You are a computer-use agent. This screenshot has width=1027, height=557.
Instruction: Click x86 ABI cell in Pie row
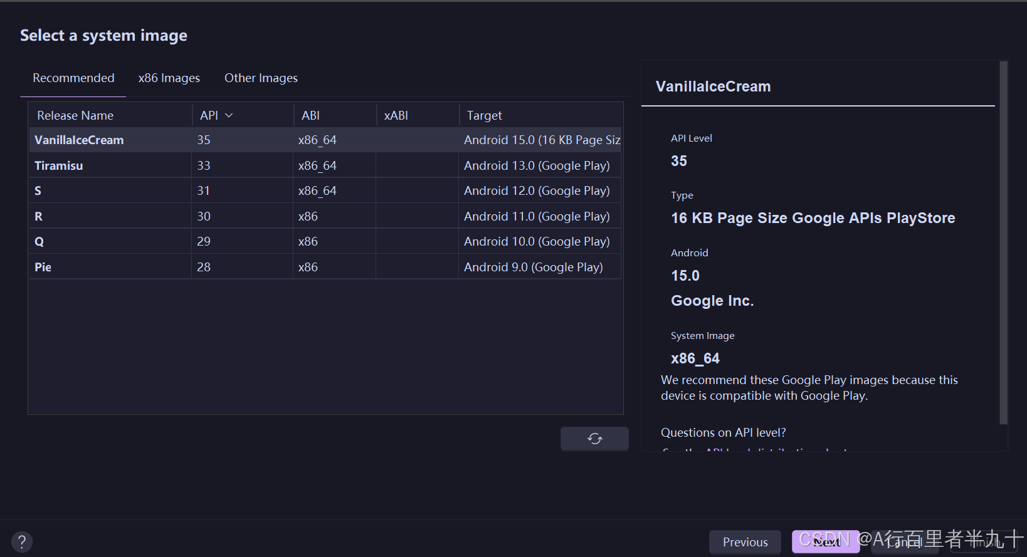coord(334,267)
